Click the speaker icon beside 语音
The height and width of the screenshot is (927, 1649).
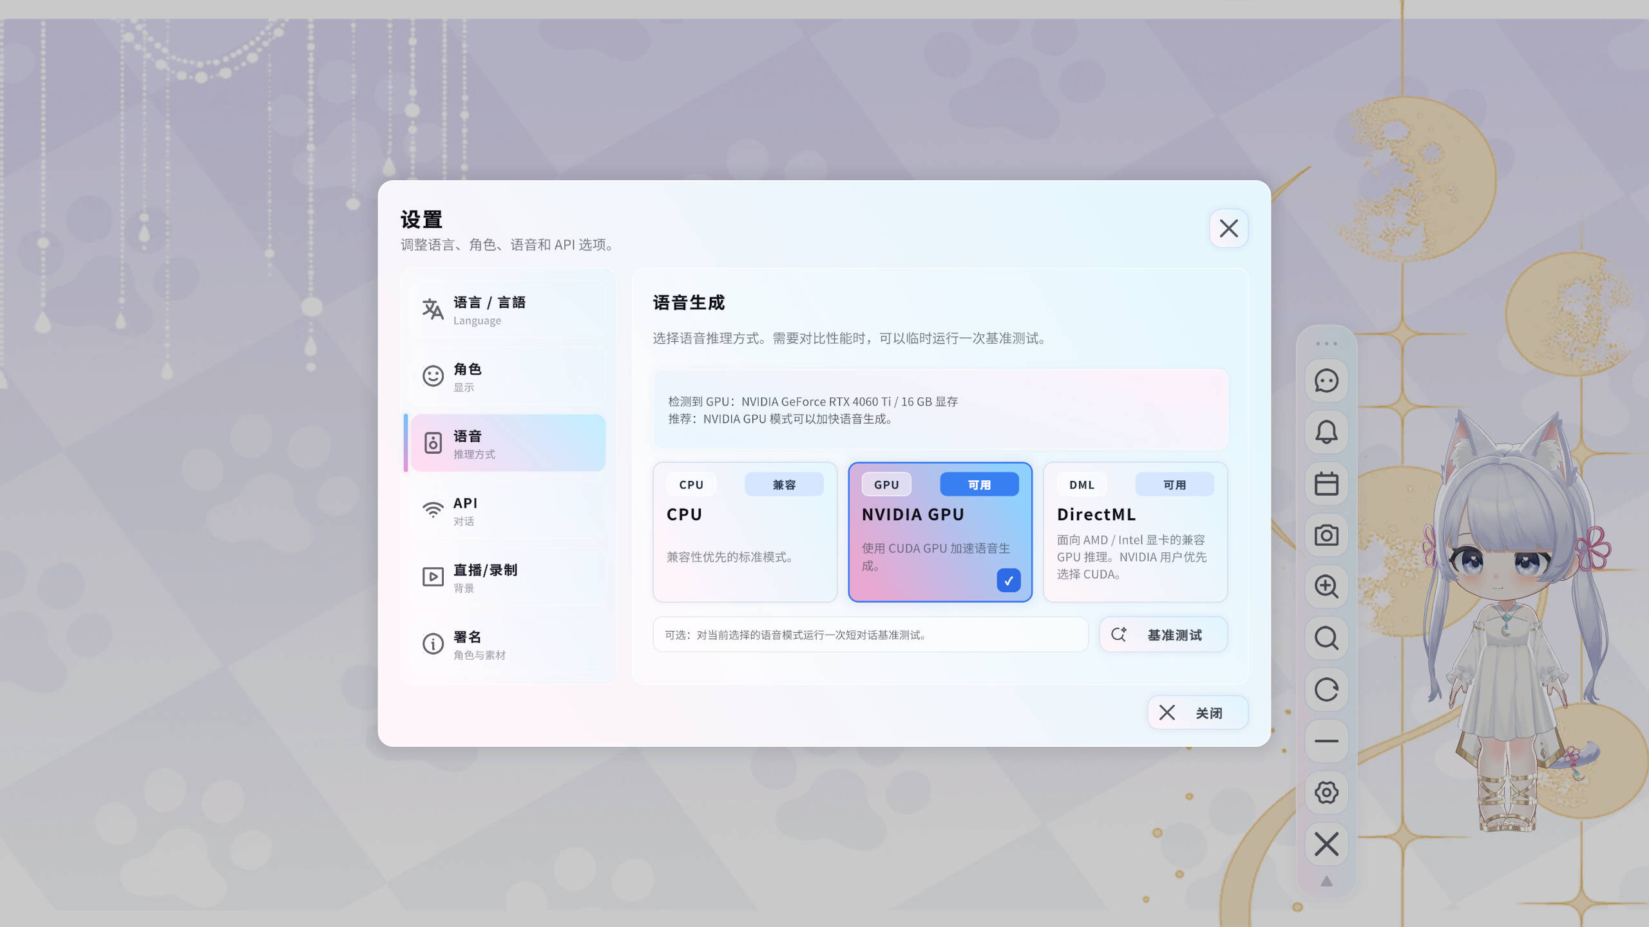pos(433,444)
